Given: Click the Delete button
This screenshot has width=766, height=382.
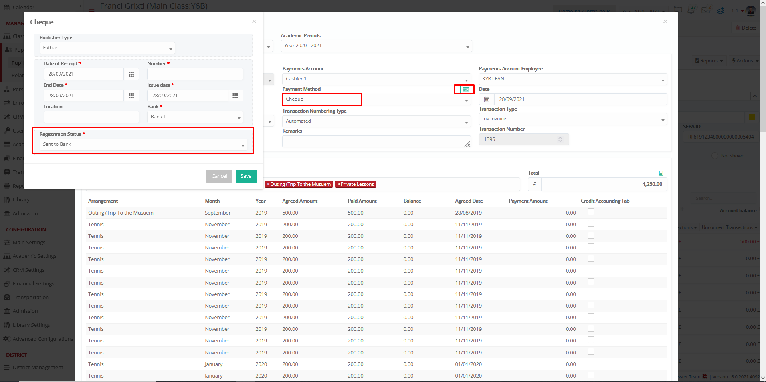Looking at the screenshot, I should click(746, 28).
